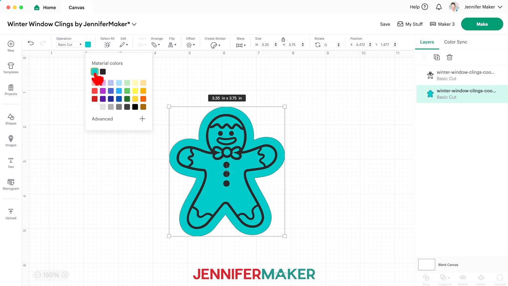Open the Templates panel
The height and width of the screenshot is (286, 508).
(x=11, y=68)
